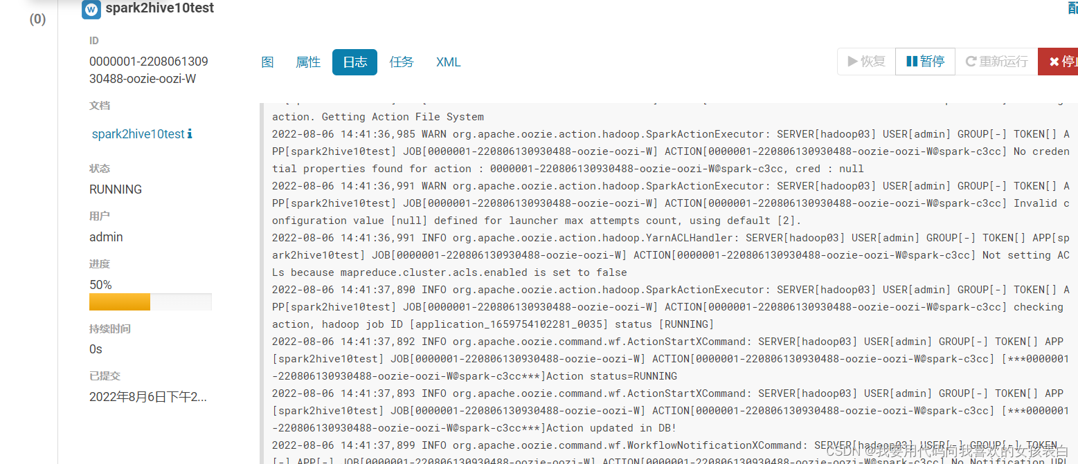Click the play triangle icon in 恢复 button
Image resolution: width=1078 pixels, height=464 pixels.
tap(852, 62)
